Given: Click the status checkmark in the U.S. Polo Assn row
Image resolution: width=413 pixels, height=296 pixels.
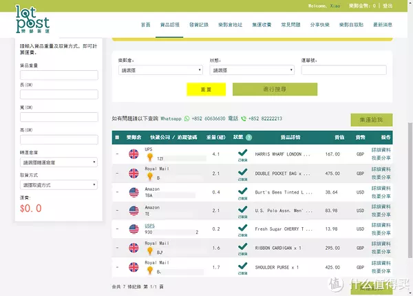Looking at the screenshot, I should tap(242, 209).
